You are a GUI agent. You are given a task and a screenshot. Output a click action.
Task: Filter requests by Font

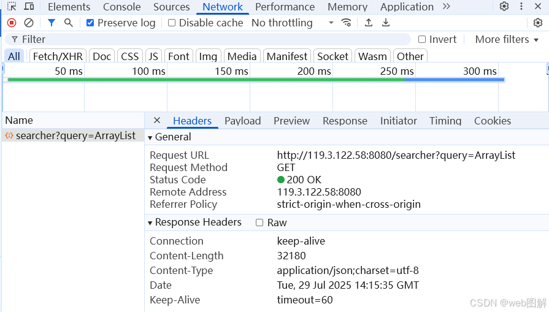pos(179,56)
